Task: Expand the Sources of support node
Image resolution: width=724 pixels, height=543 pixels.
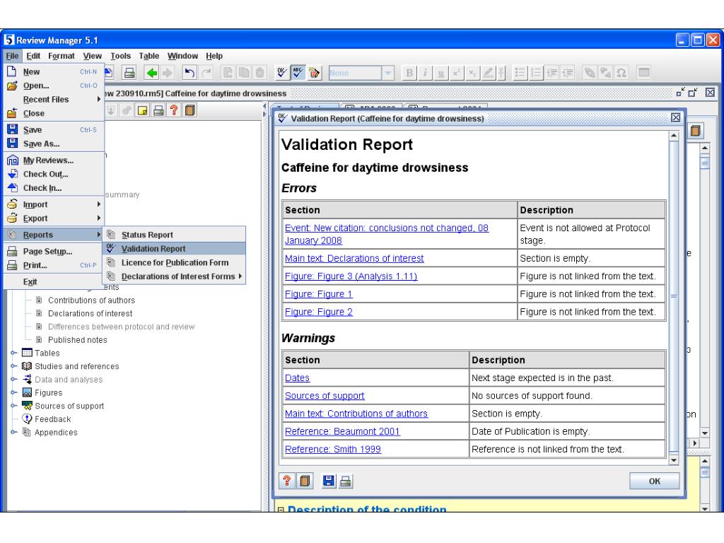Action: (x=13, y=406)
